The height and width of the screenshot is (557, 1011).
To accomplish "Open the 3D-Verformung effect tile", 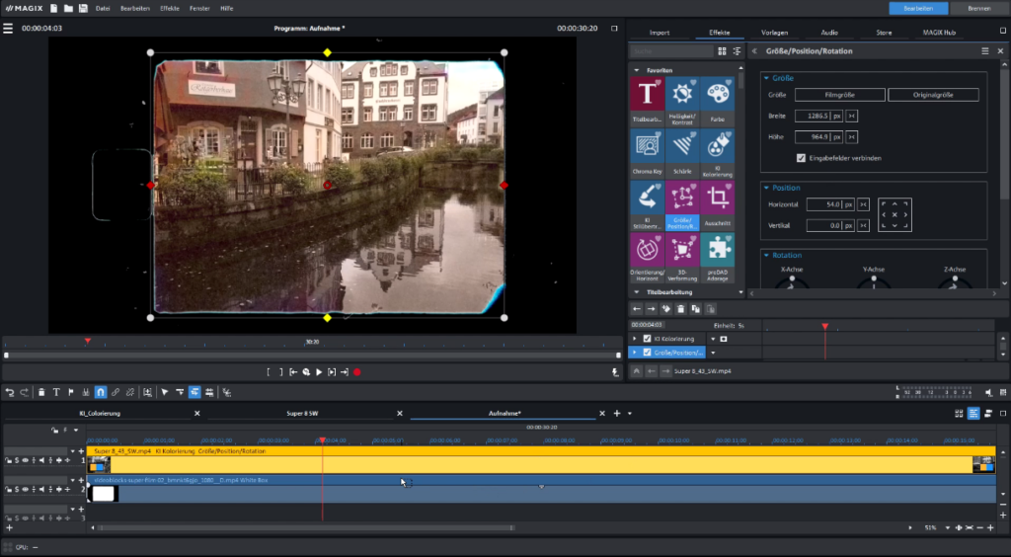I will coord(683,252).
